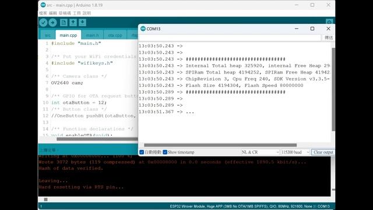Click Arduino logo in main title bar

(43, 5)
